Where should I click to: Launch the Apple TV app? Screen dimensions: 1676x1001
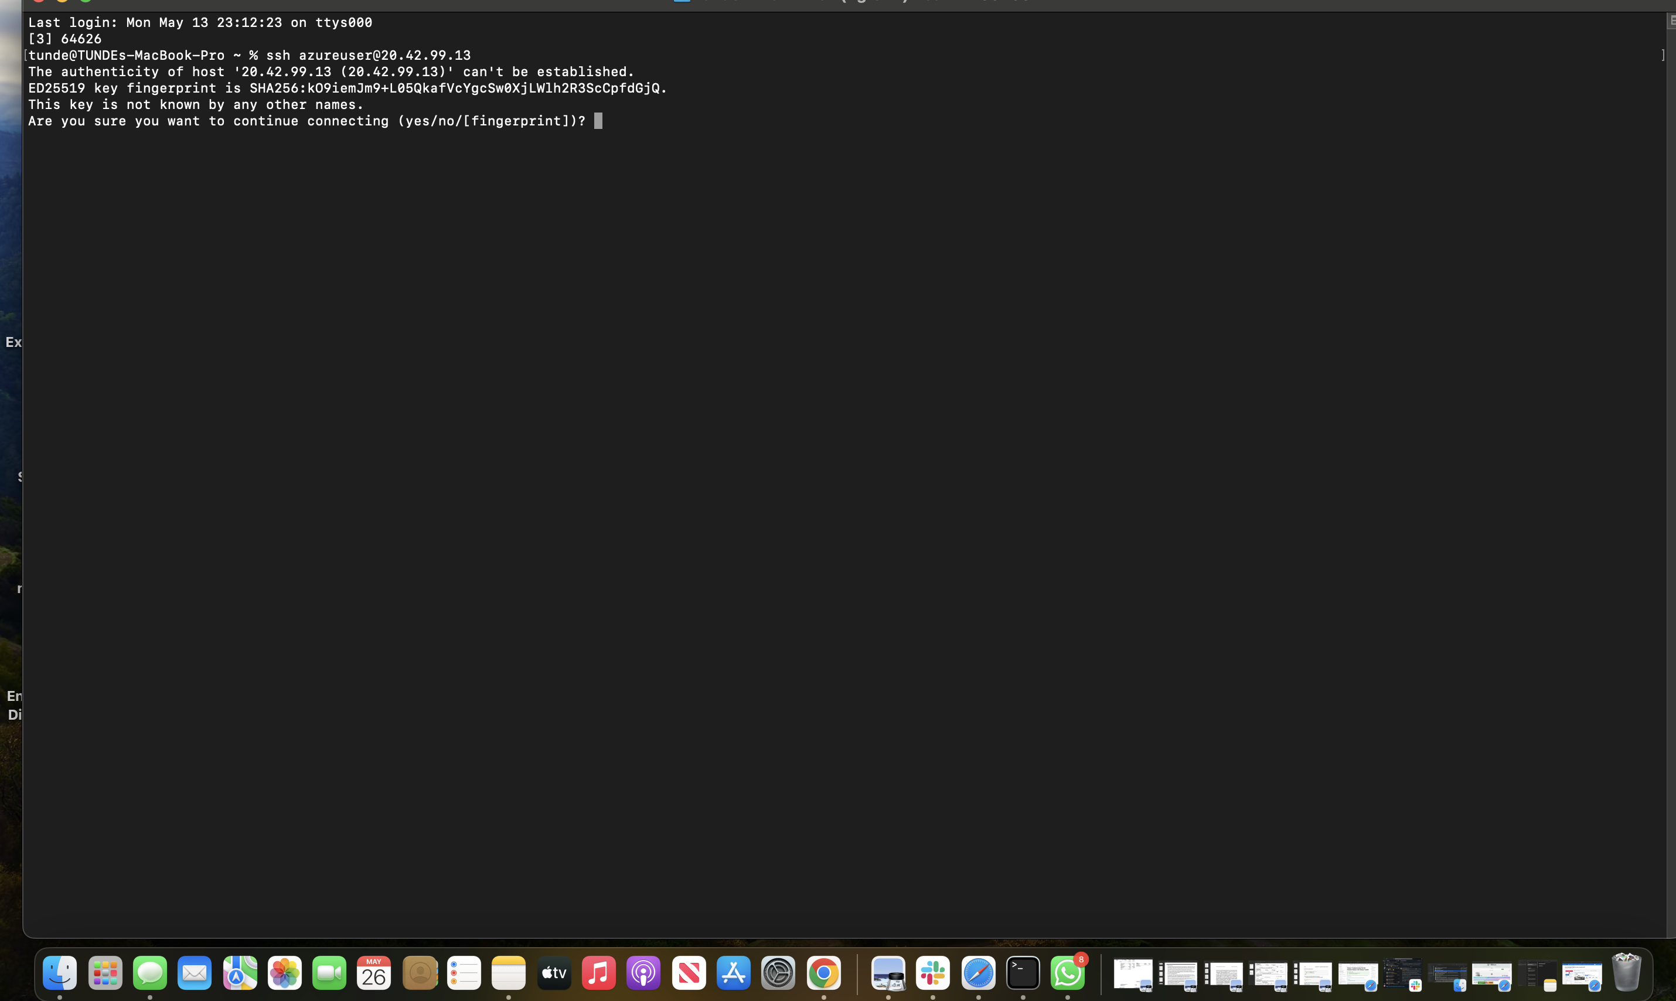[554, 973]
